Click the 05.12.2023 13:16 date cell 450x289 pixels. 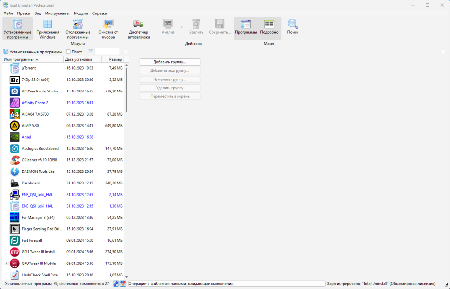(x=80, y=218)
